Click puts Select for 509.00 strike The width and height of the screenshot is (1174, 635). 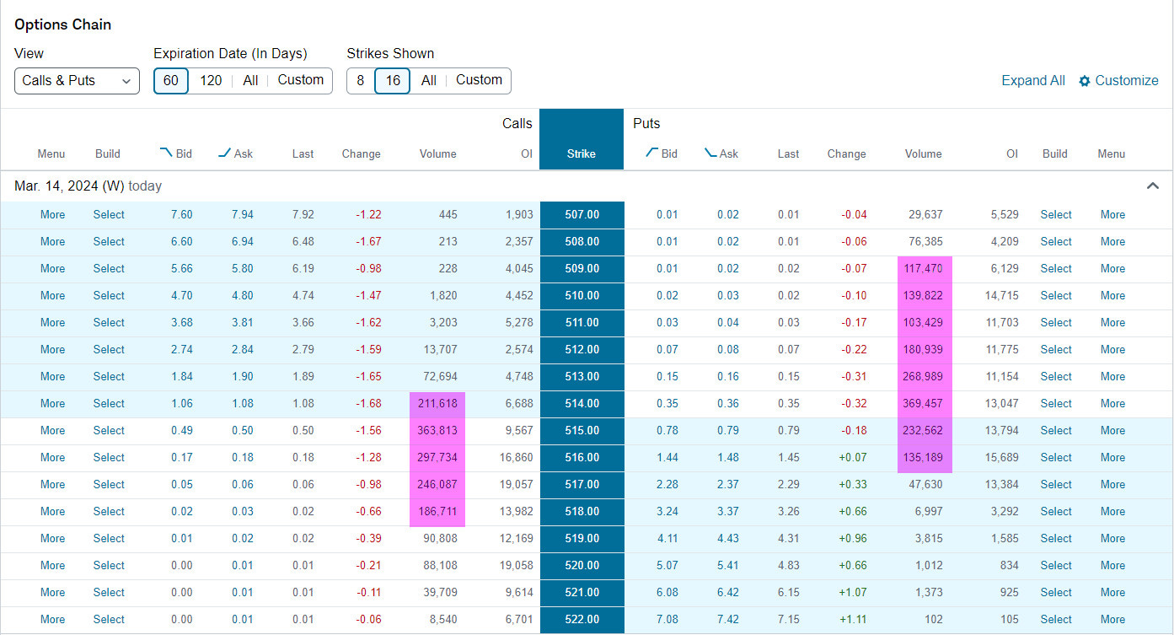pyautogui.click(x=1056, y=269)
